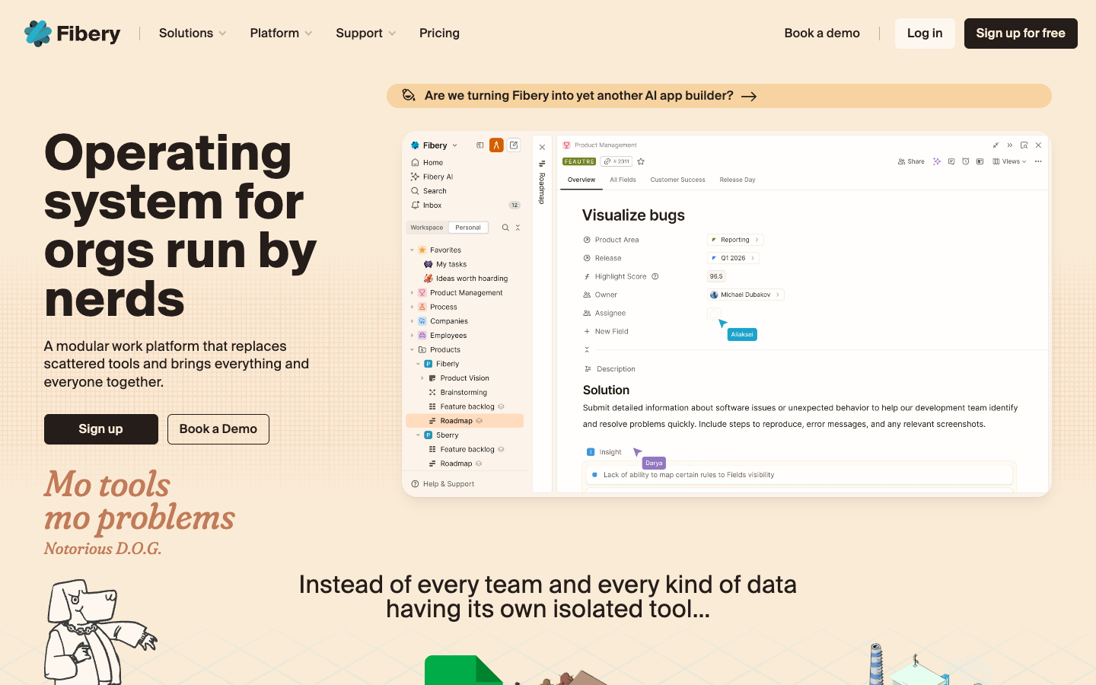Viewport: 1096px width, 685px height.
Task: Open the Support dropdown menu
Action: (366, 33)
